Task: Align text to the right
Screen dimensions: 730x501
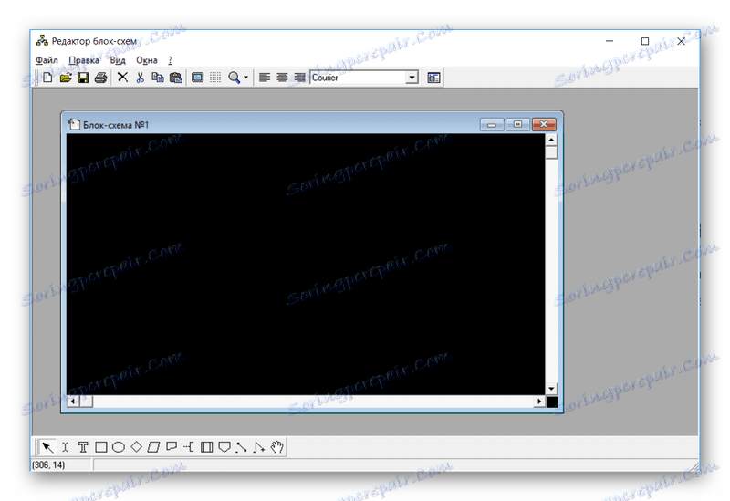Action: [300, 78]
